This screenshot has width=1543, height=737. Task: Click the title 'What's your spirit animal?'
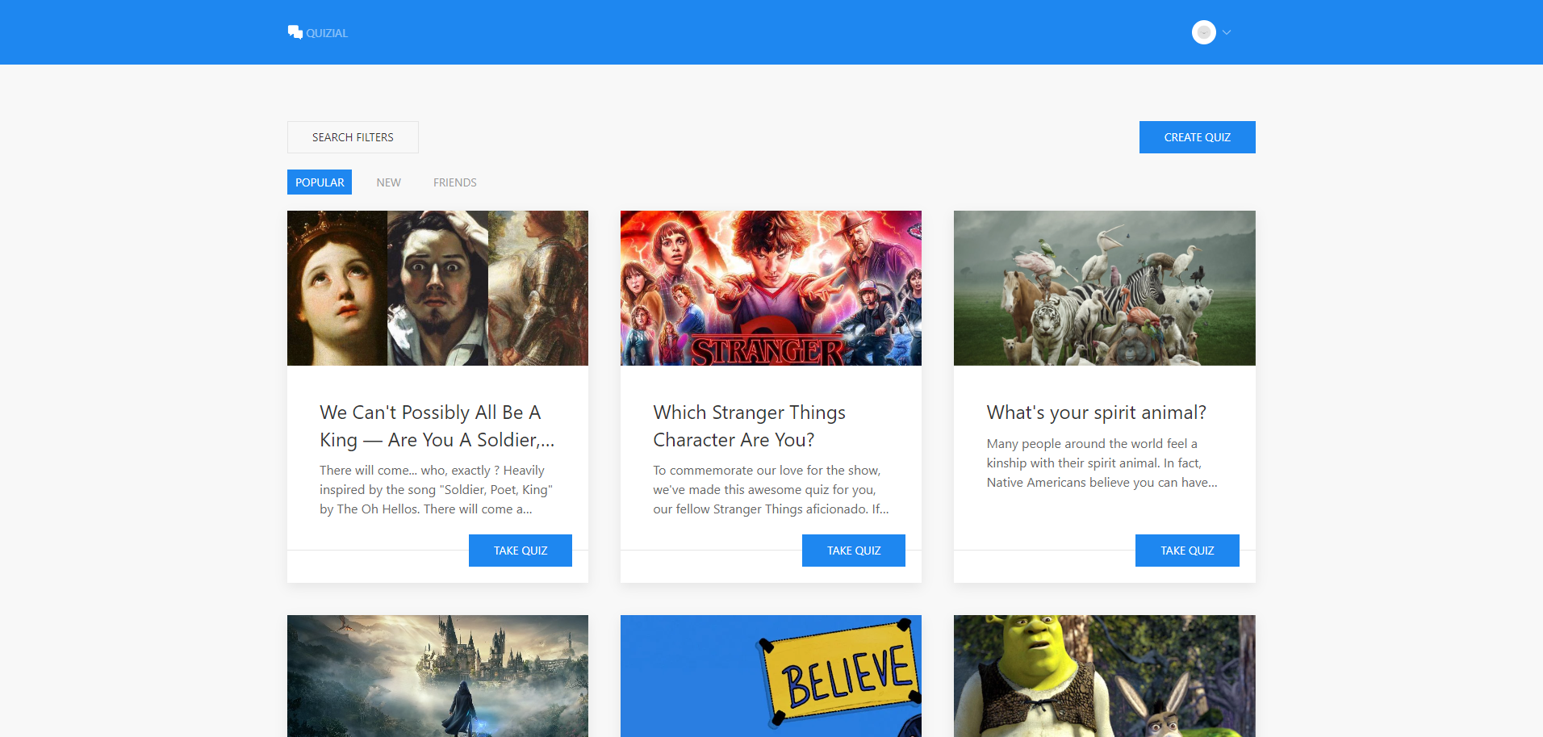click(x=1096, y=412)
